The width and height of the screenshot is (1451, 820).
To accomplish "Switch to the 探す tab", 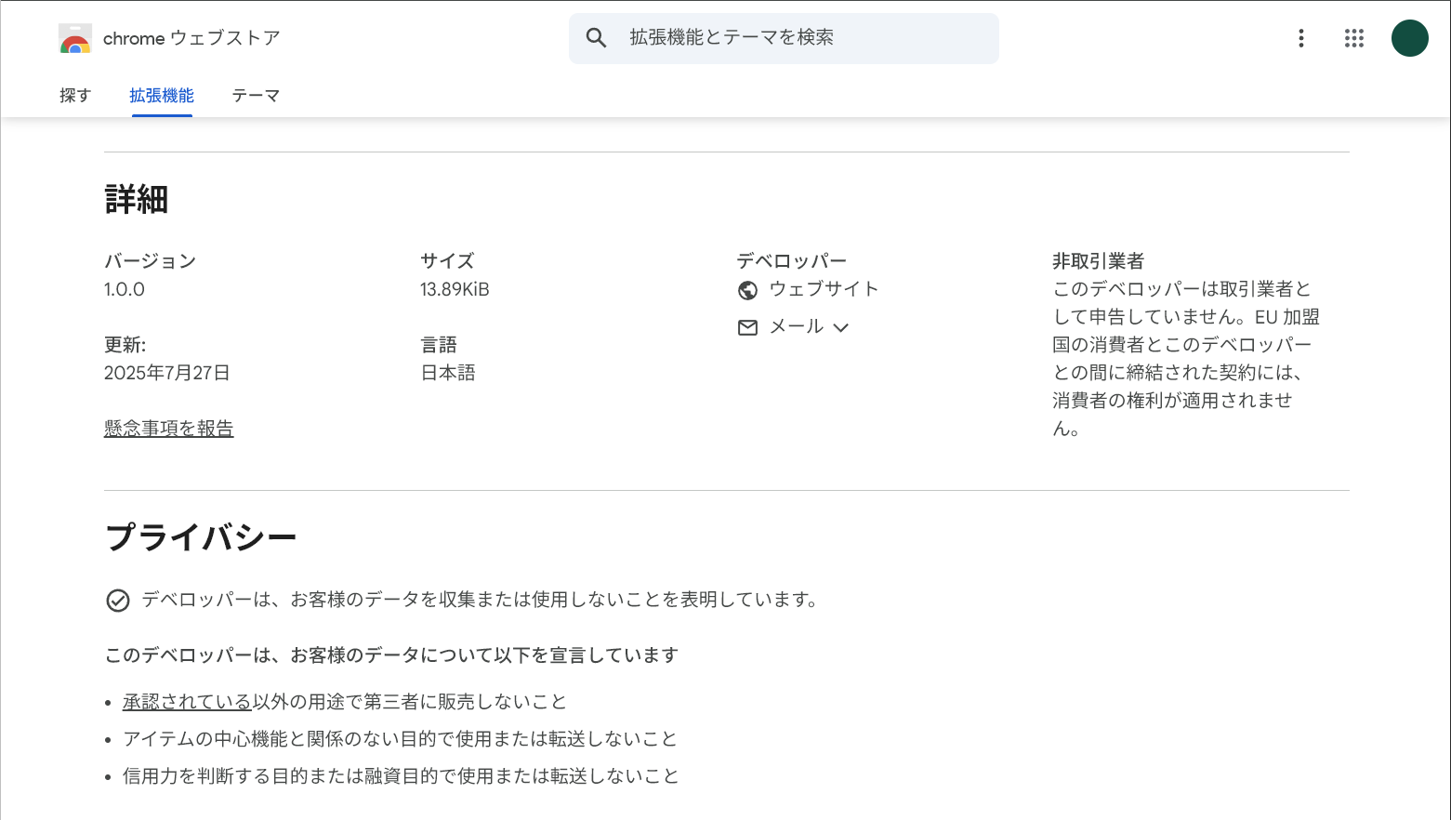I will (75, 96).
